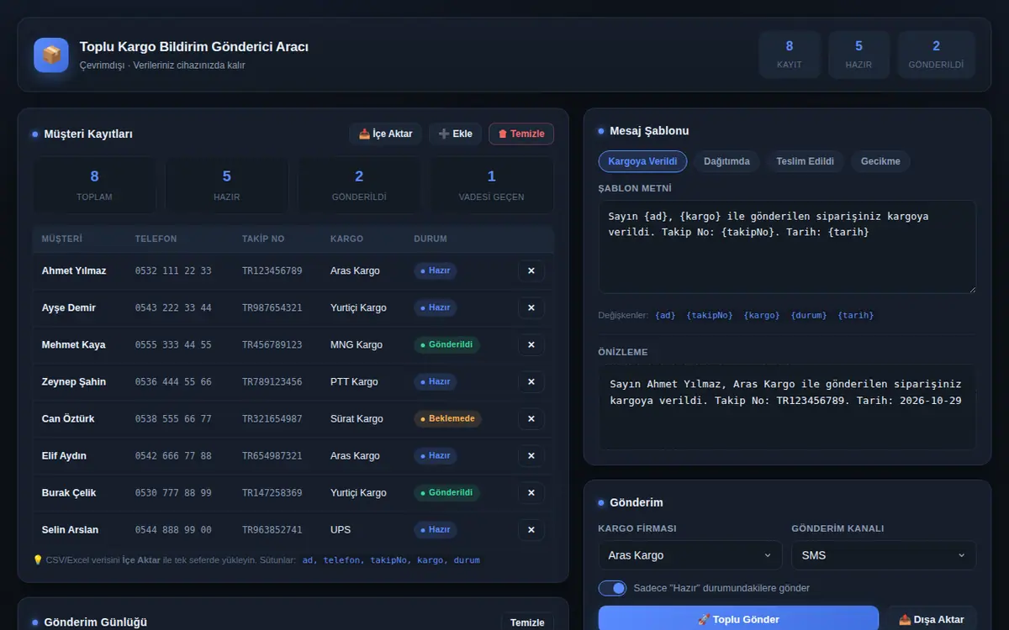
Task: Click the Gönderildi status badge for Mehmet Kaya
Action: 446,344
